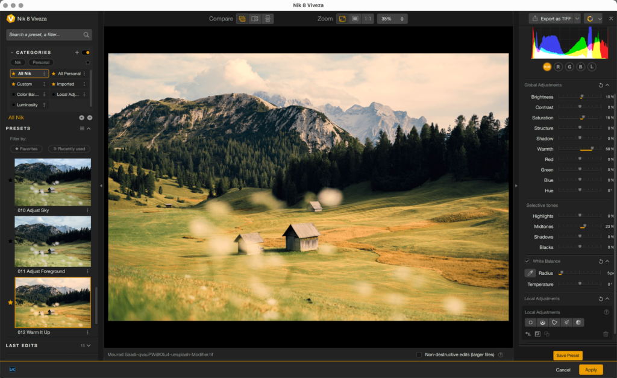Click Export as TIFF button
Image resolution: width=617 pixels, height=378 pixels.
[x=551, y=19]
